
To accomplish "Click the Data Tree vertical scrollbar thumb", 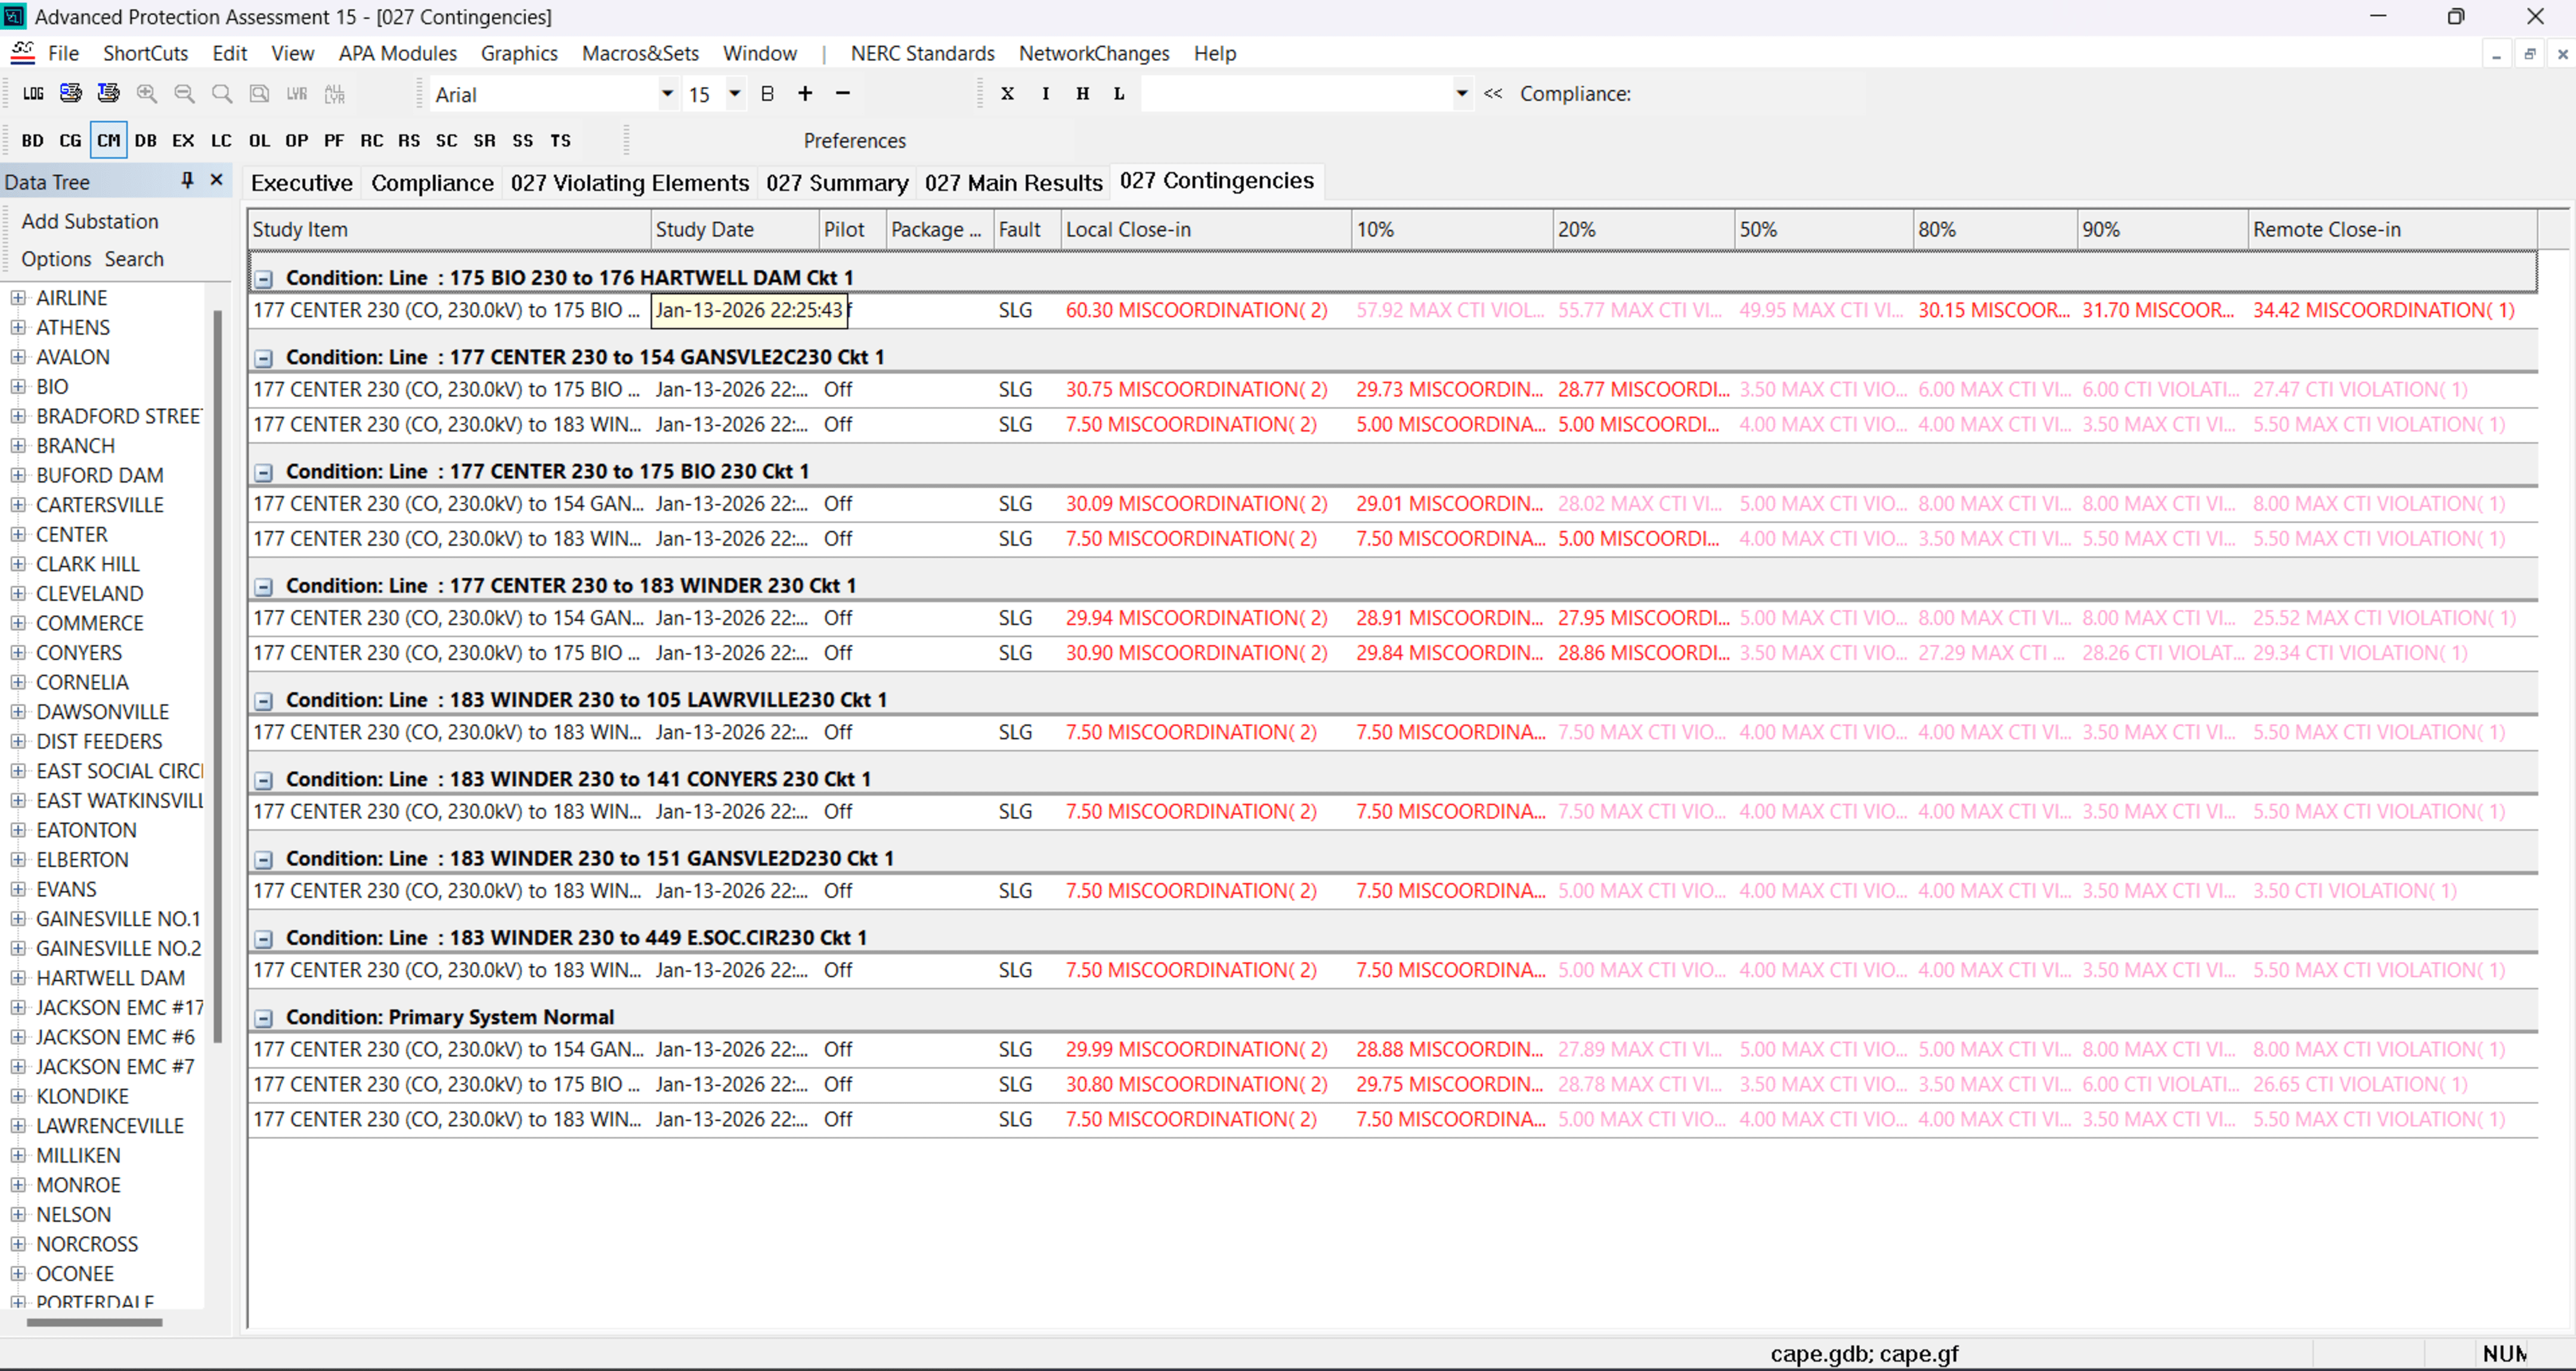I will point(217,677).
